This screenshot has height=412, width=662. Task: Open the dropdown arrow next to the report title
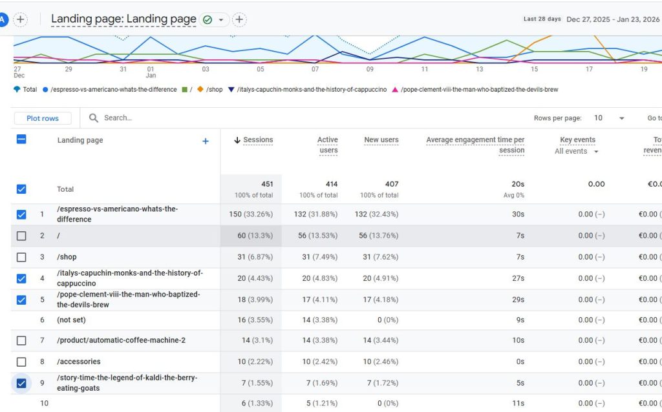click(220, 20)
